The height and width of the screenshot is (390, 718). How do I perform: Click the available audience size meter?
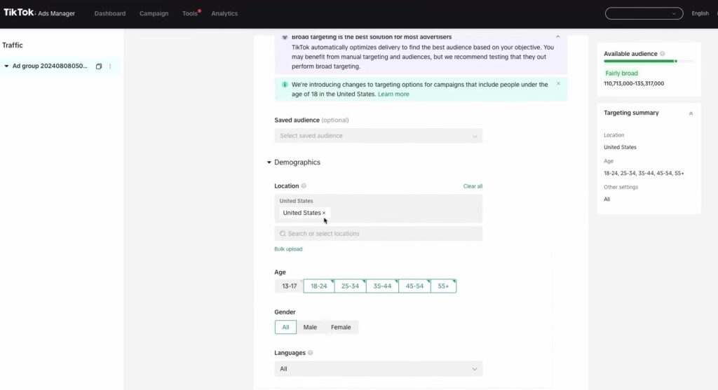(649, 62)
